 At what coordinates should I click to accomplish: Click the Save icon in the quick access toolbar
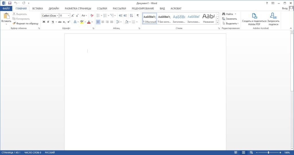click(x=10, y=3)
